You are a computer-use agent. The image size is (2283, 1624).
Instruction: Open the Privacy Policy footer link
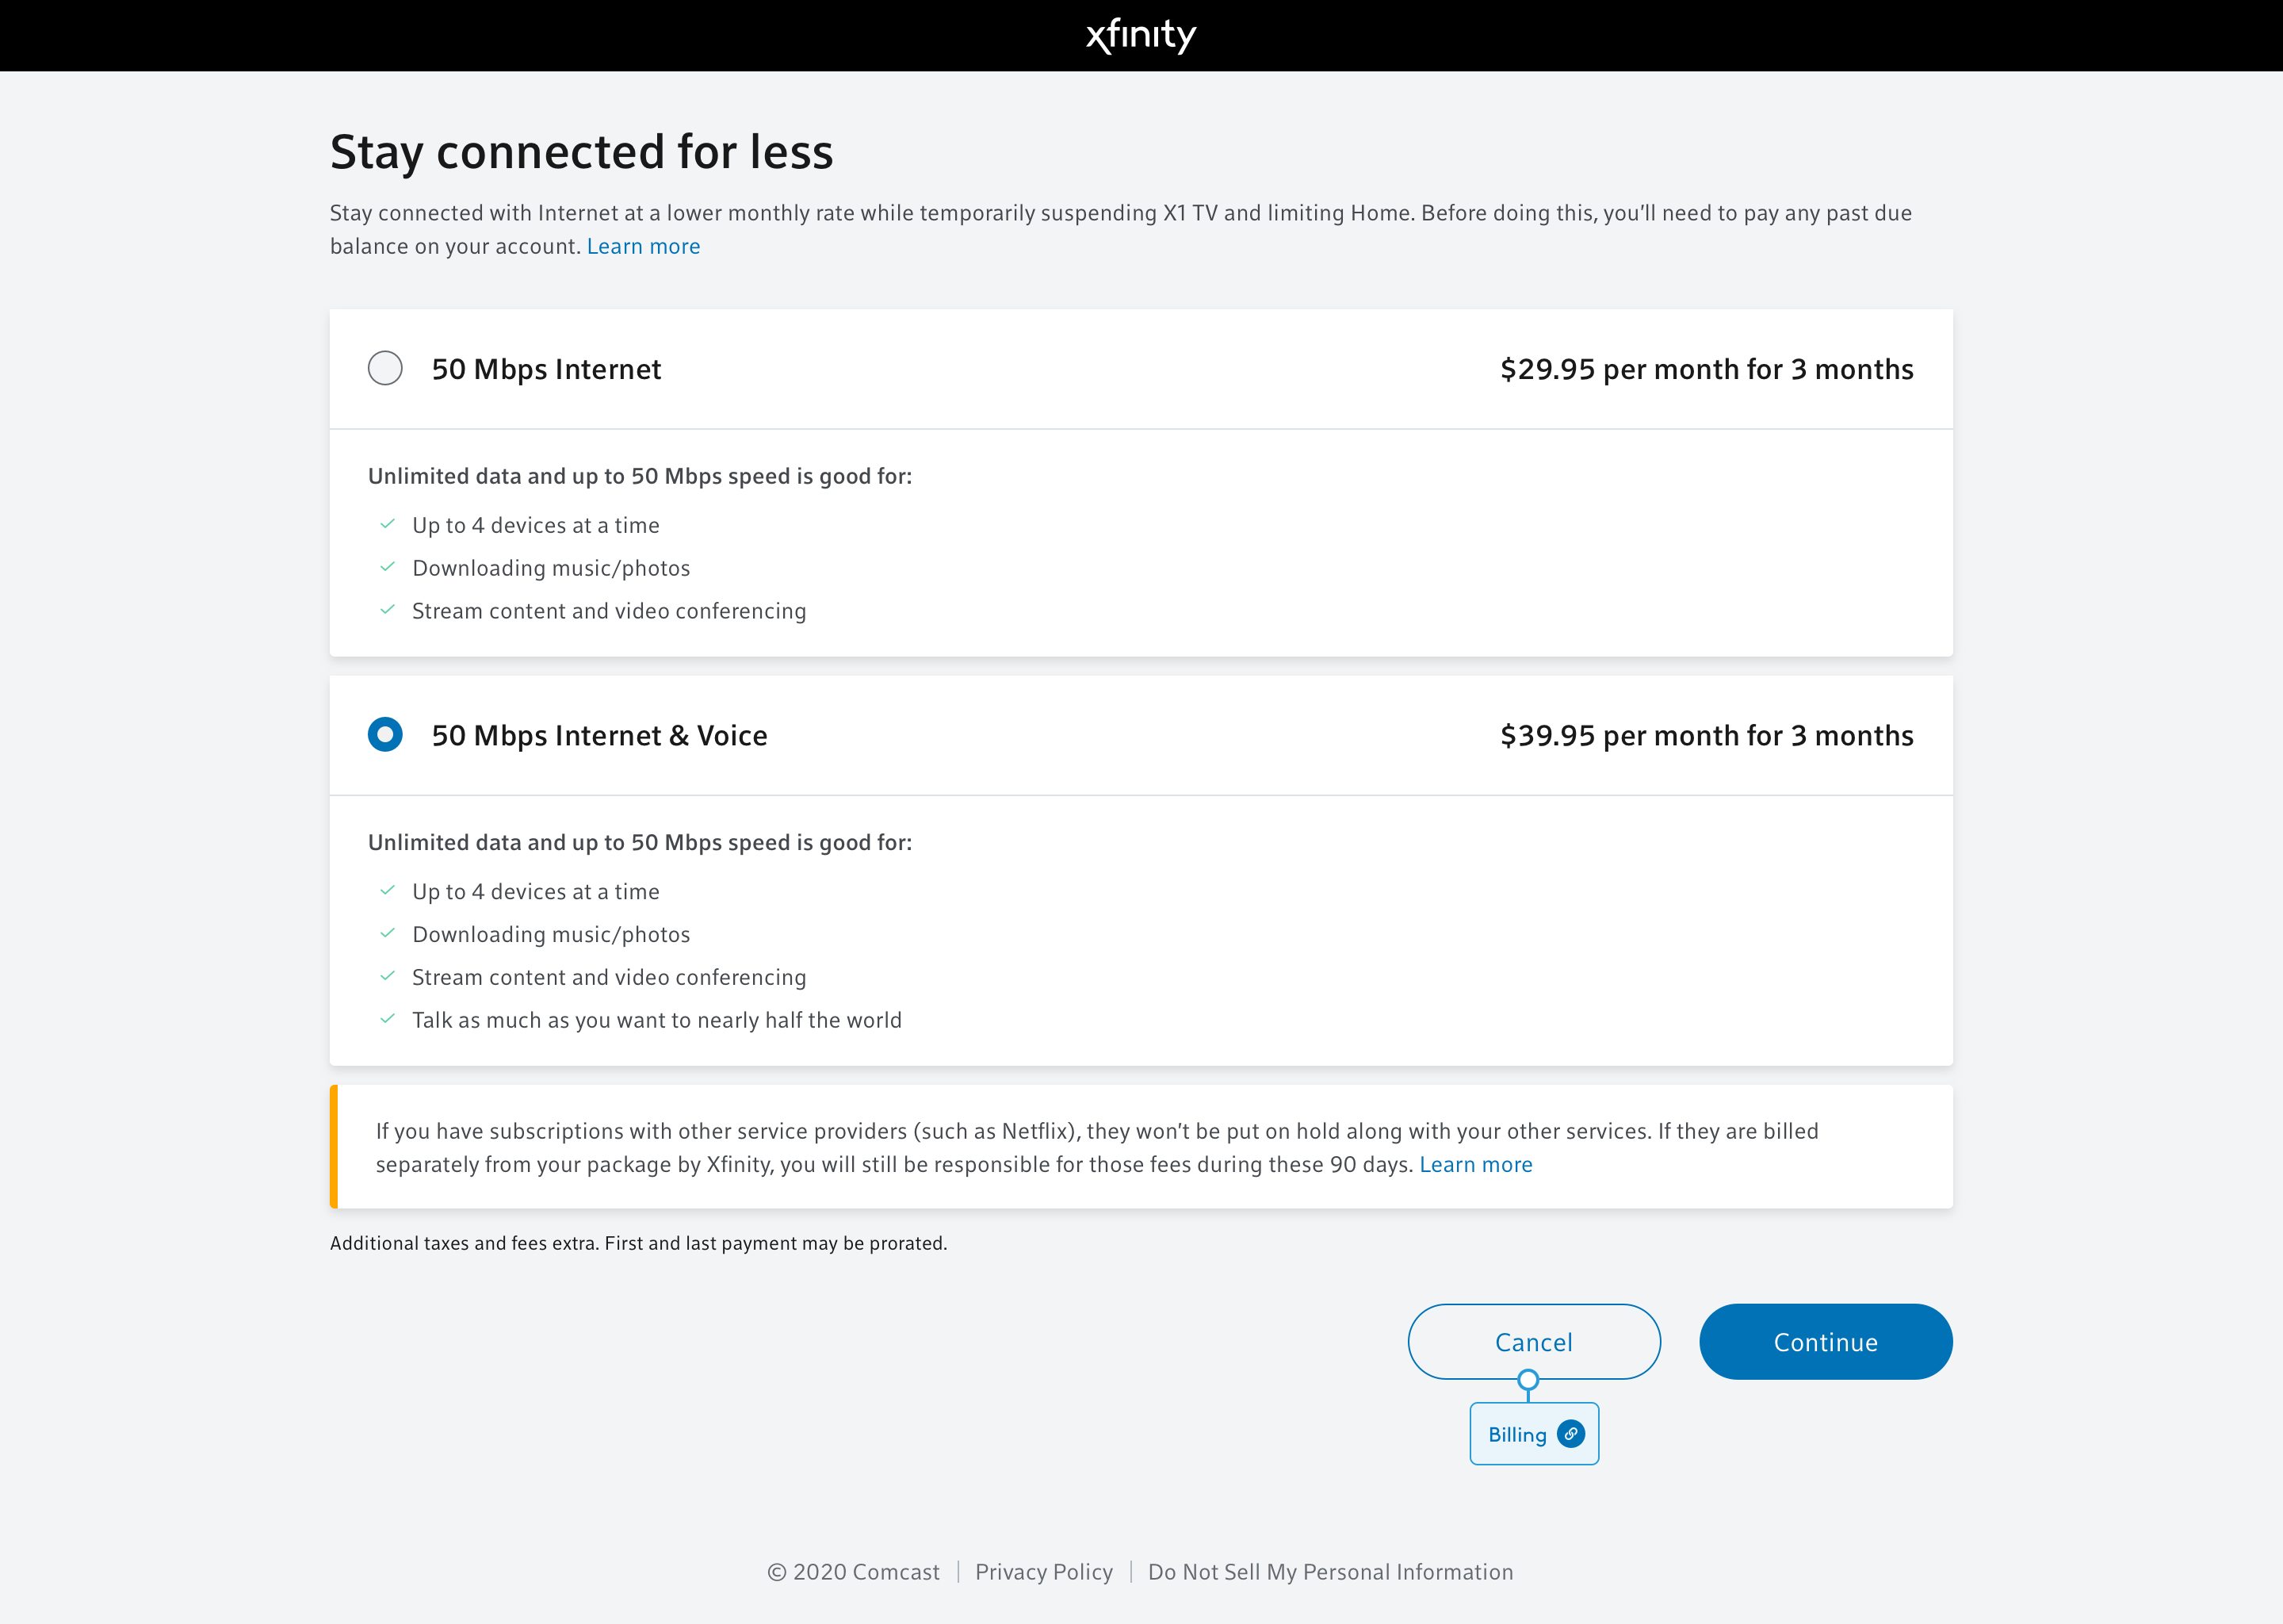(1043, 1572)
